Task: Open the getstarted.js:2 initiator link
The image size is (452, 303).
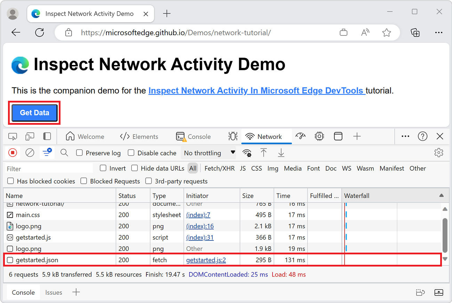Action: (x=206, y=260)
